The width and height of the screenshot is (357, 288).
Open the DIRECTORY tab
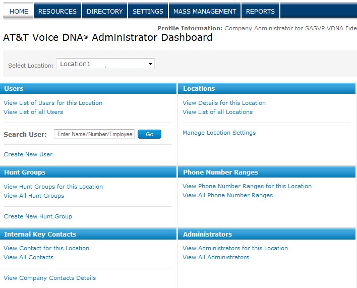point(104,11)
